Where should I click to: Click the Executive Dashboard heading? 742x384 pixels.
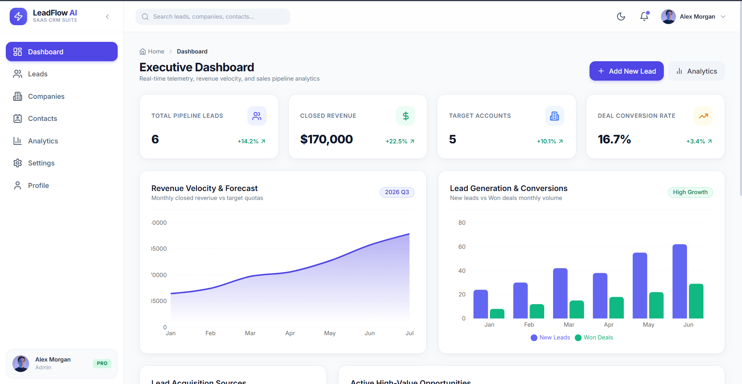coord(197,67)
